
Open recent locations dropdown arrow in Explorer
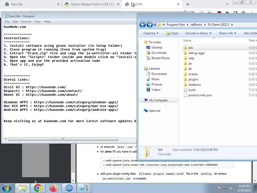pyautogui.click(x=155, y=25)
